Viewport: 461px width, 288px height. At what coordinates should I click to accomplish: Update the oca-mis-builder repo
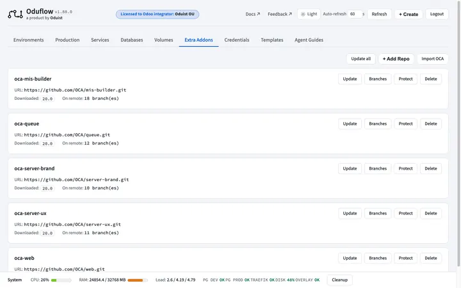pos(350,79)
